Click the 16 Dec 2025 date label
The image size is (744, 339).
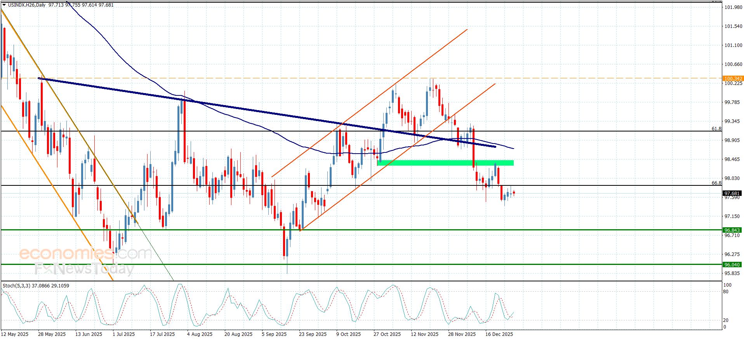(499, 334)
